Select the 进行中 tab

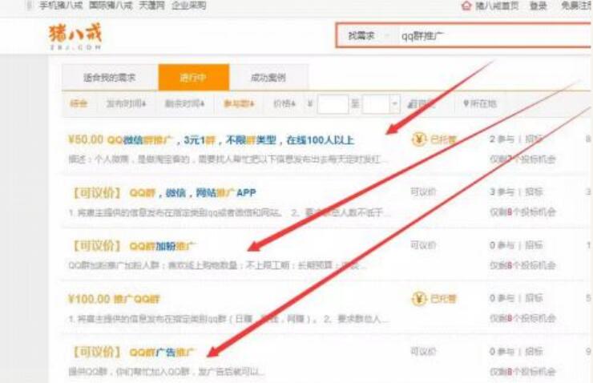(x=193, y=78)
